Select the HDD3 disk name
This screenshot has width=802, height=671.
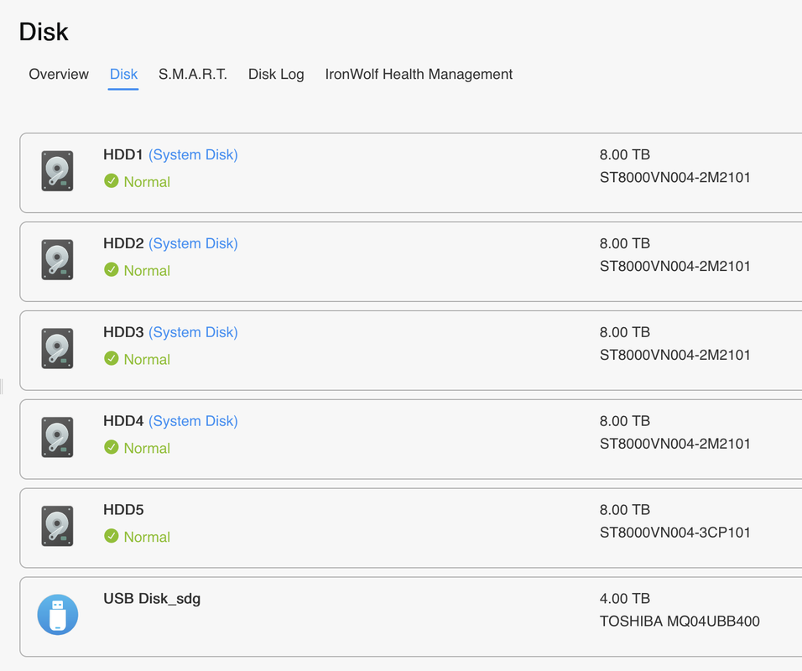[x=123, y=332]
